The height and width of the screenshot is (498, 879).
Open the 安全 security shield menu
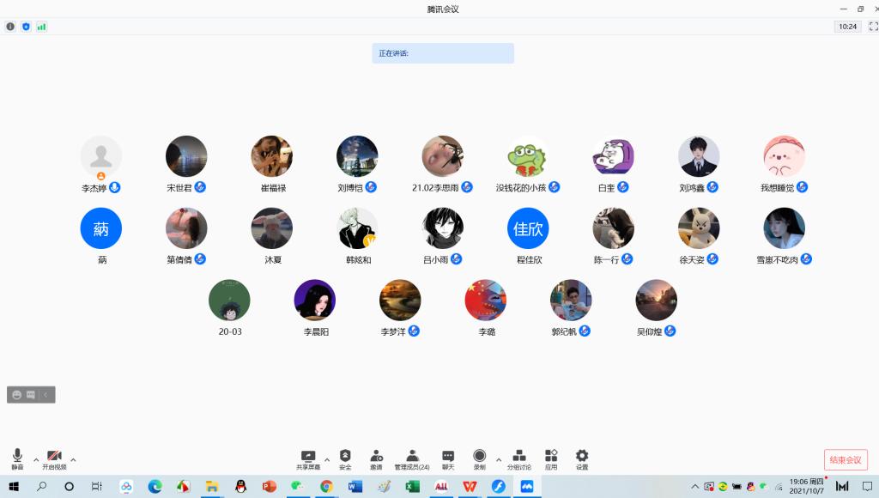[345, 459]
